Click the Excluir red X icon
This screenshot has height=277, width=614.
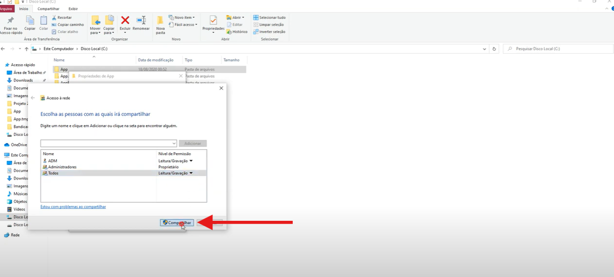125,20
